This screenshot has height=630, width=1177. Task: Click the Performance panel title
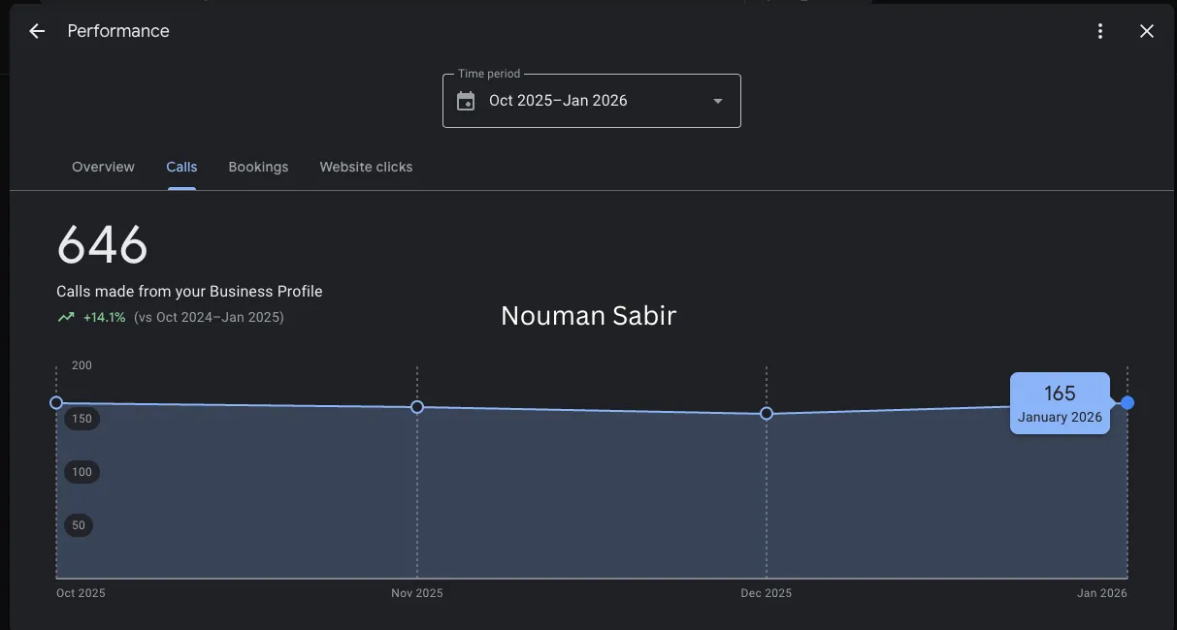point(118,31)
